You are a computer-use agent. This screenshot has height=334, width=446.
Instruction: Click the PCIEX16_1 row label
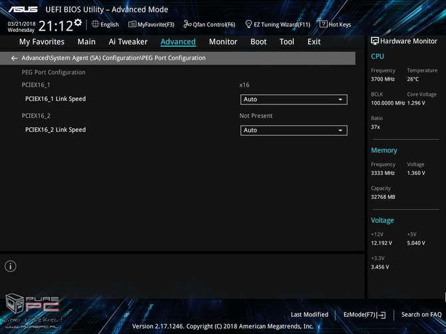coord(36,85)
